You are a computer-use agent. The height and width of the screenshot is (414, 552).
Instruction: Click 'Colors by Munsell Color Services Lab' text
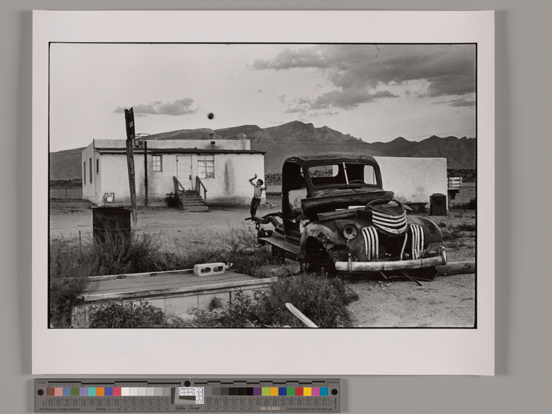click(309, 409)
